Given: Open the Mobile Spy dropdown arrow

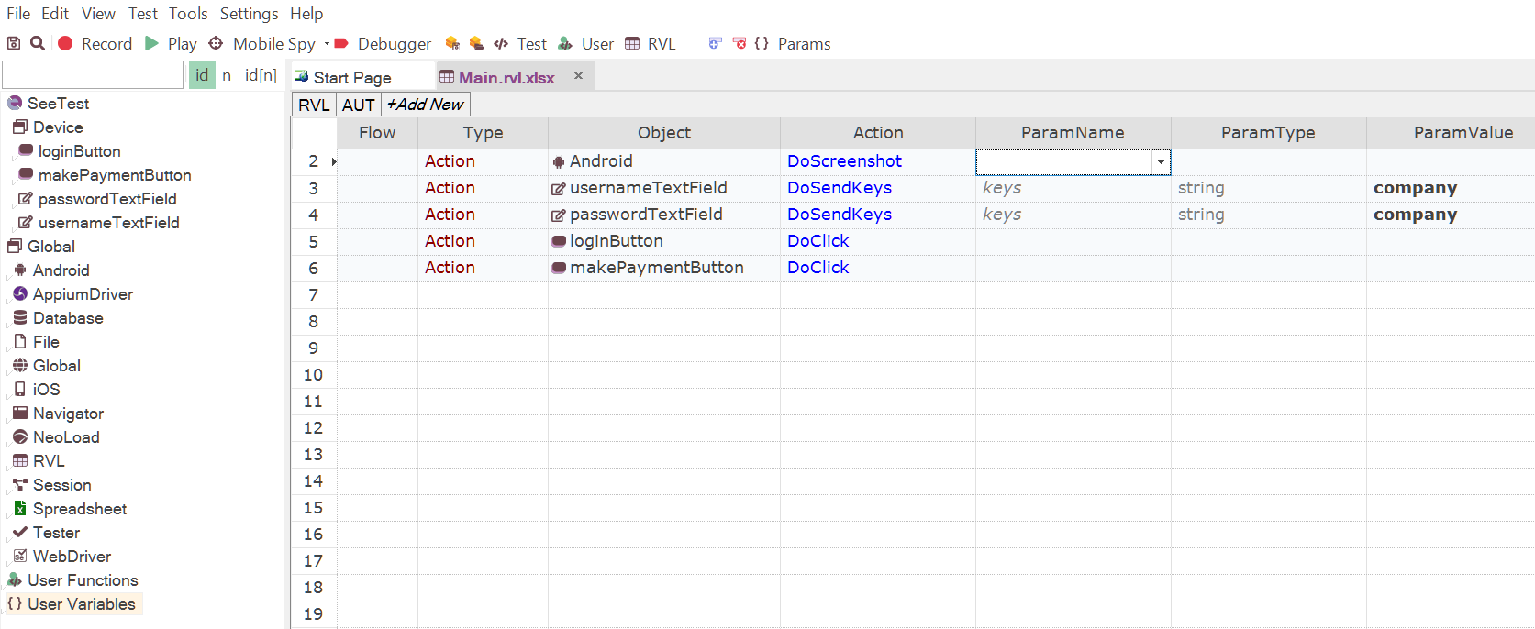Looking at the screenshot, I should (327, 43).
